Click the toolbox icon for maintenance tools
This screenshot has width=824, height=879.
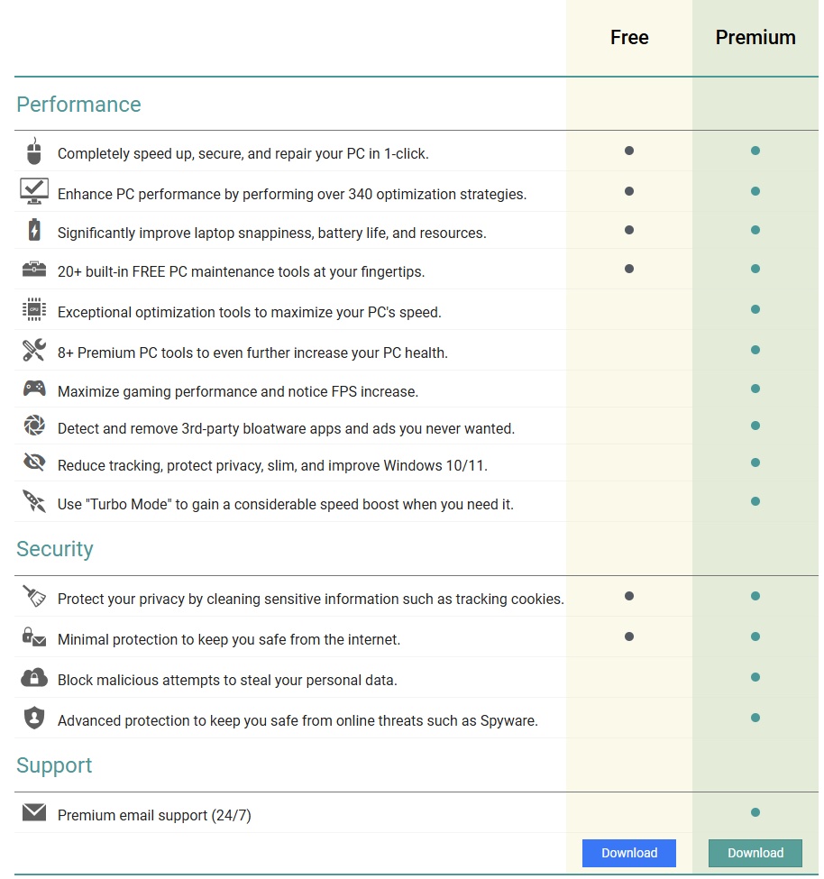click(x=34, y=270)
